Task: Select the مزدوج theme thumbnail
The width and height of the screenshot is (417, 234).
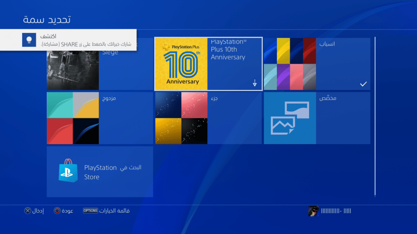Action: [x=73, y=118]
